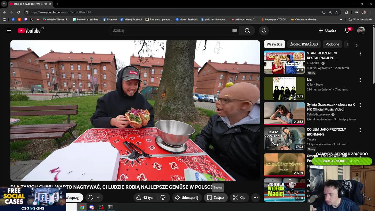The width and height of the screenshot is (375, 211).
Task: Click the search magnifier button
Action: click(247, 30)
